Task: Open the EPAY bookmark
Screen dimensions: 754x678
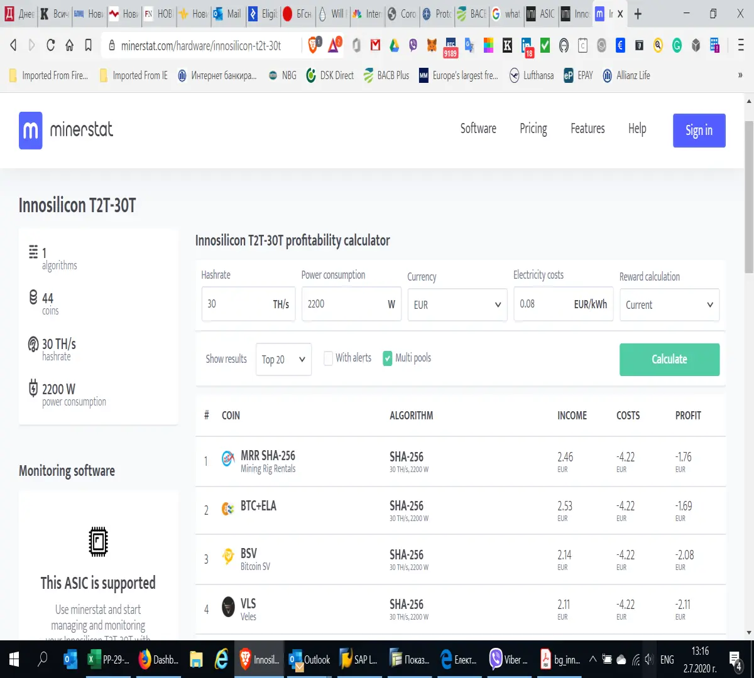Action: tap(578, 75)
